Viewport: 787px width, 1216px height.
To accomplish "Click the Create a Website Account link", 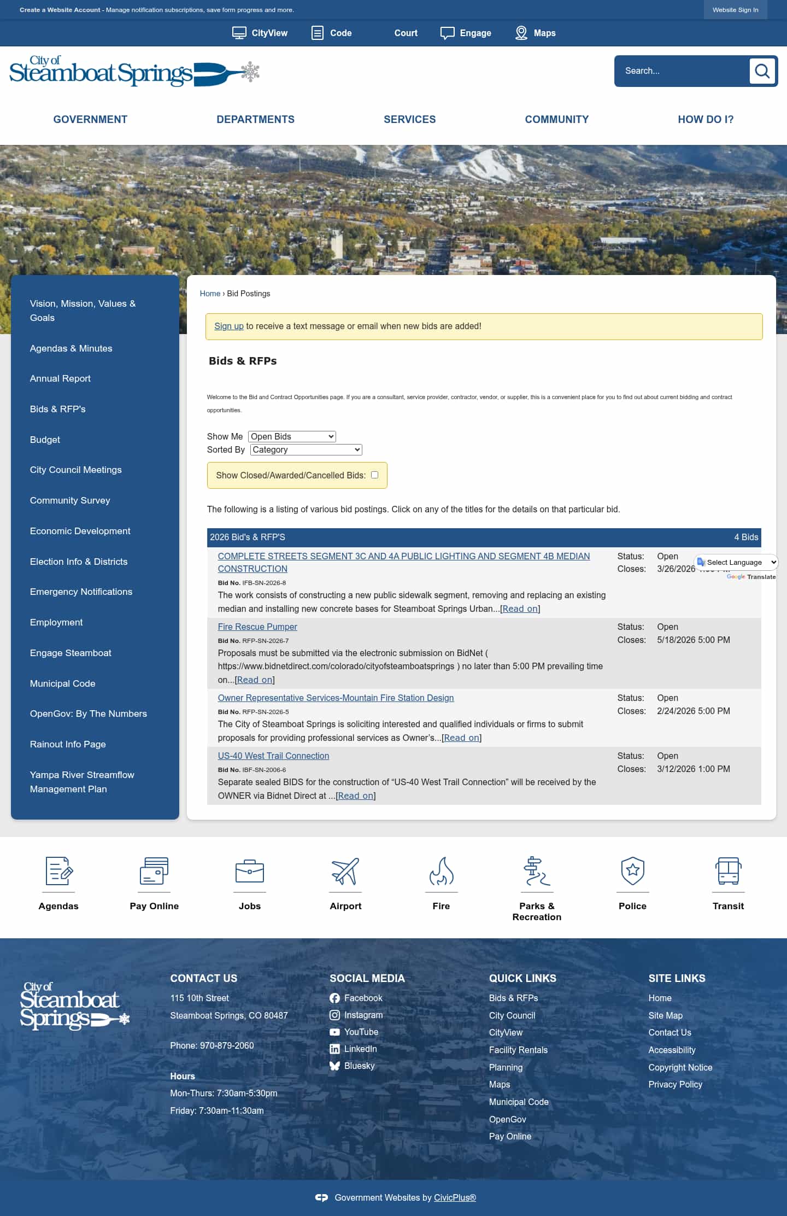I will coord(60,10).
